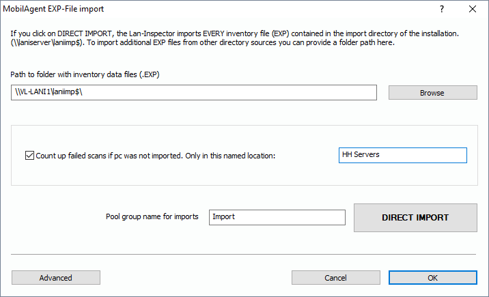Click the question mark help button
The width and height of the screenshot is (489, 297).
pyautogui.click(x=441, y=9)
